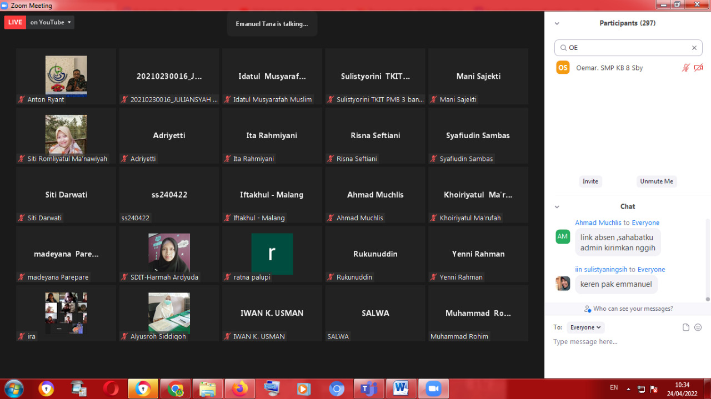This screenshot has width=711, height=399.
Task: Open Microsoft Teams from the taskbar
Action: (x=369, y=388)
